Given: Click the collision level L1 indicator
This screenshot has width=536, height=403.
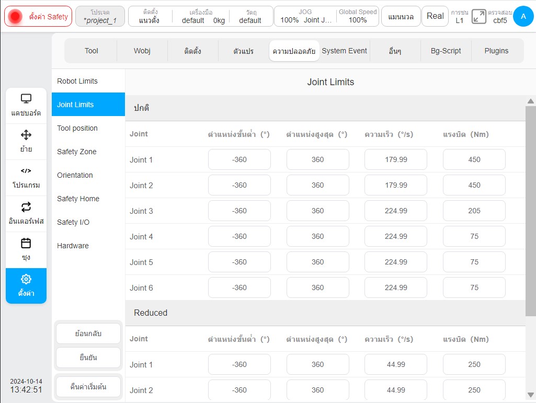Looking at the screenshot, I should [x=460, y=16].
